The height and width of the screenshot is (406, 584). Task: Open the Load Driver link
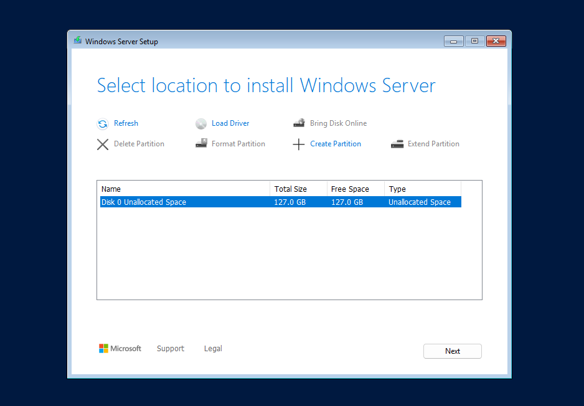click(x=230, y=123)
